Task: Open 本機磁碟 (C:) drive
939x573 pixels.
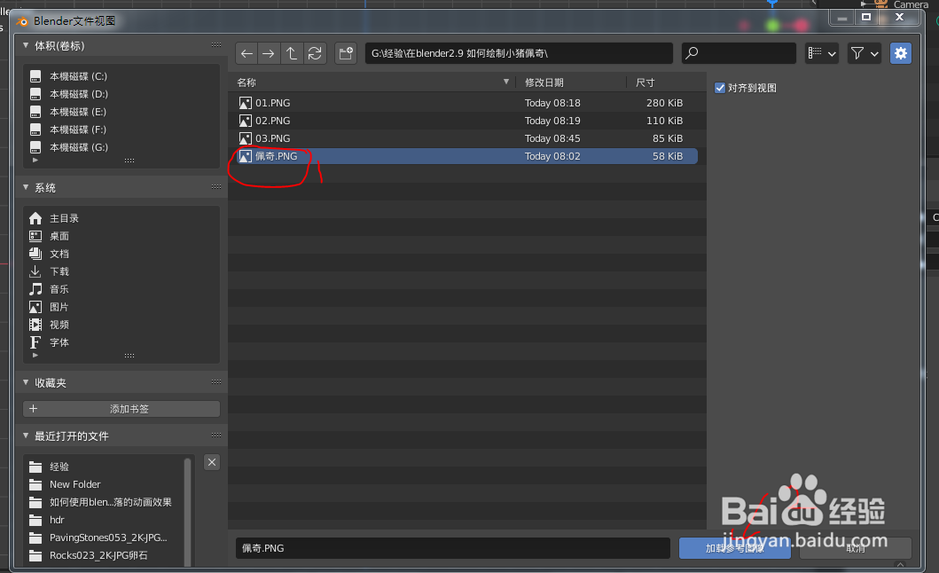Action: (x=76, y=76)
